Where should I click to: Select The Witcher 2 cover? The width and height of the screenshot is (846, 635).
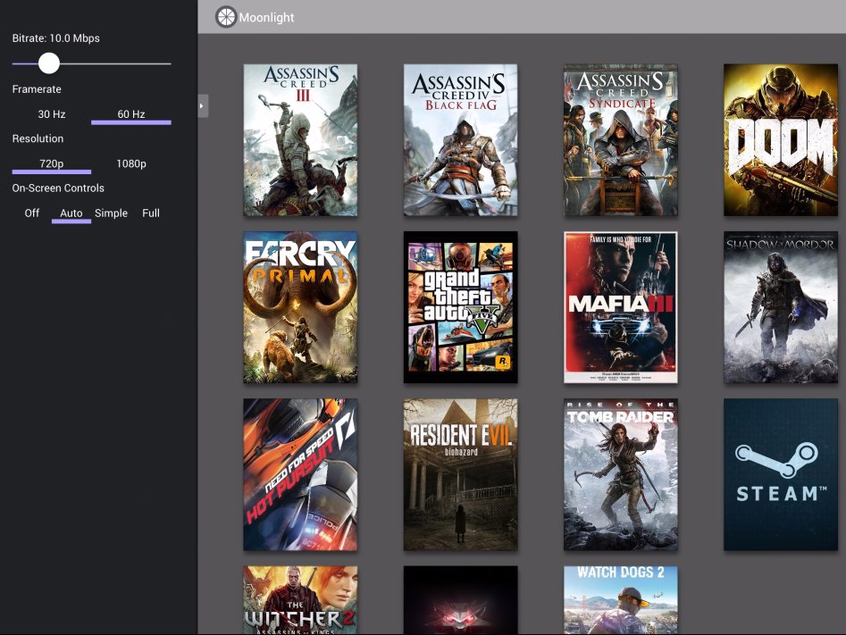click(x=300, y=600)
